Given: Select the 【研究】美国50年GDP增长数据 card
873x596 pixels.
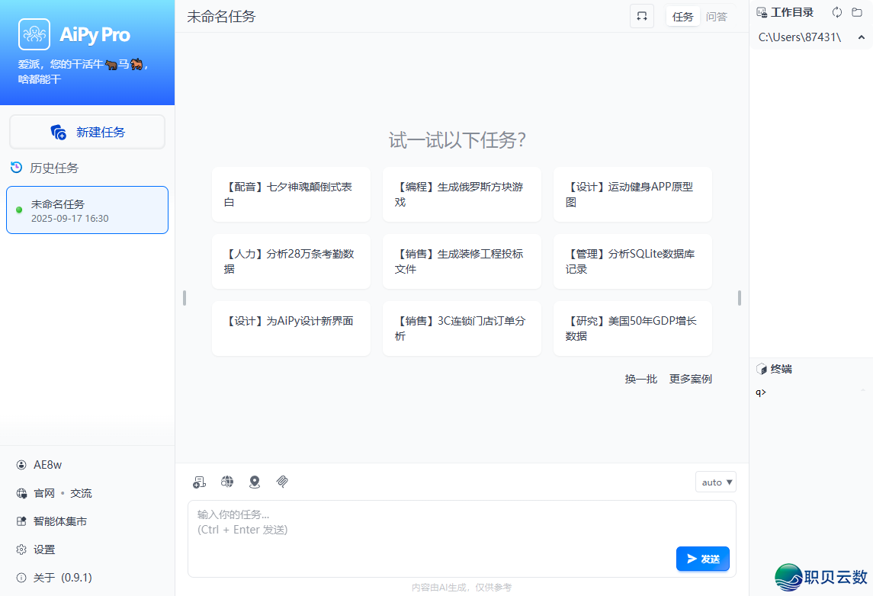Looking at the screenshot, I should tap(633, 328).
